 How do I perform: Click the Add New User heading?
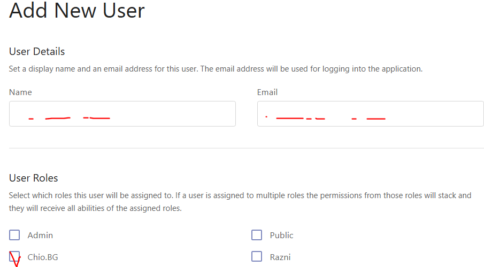point(77,11)
